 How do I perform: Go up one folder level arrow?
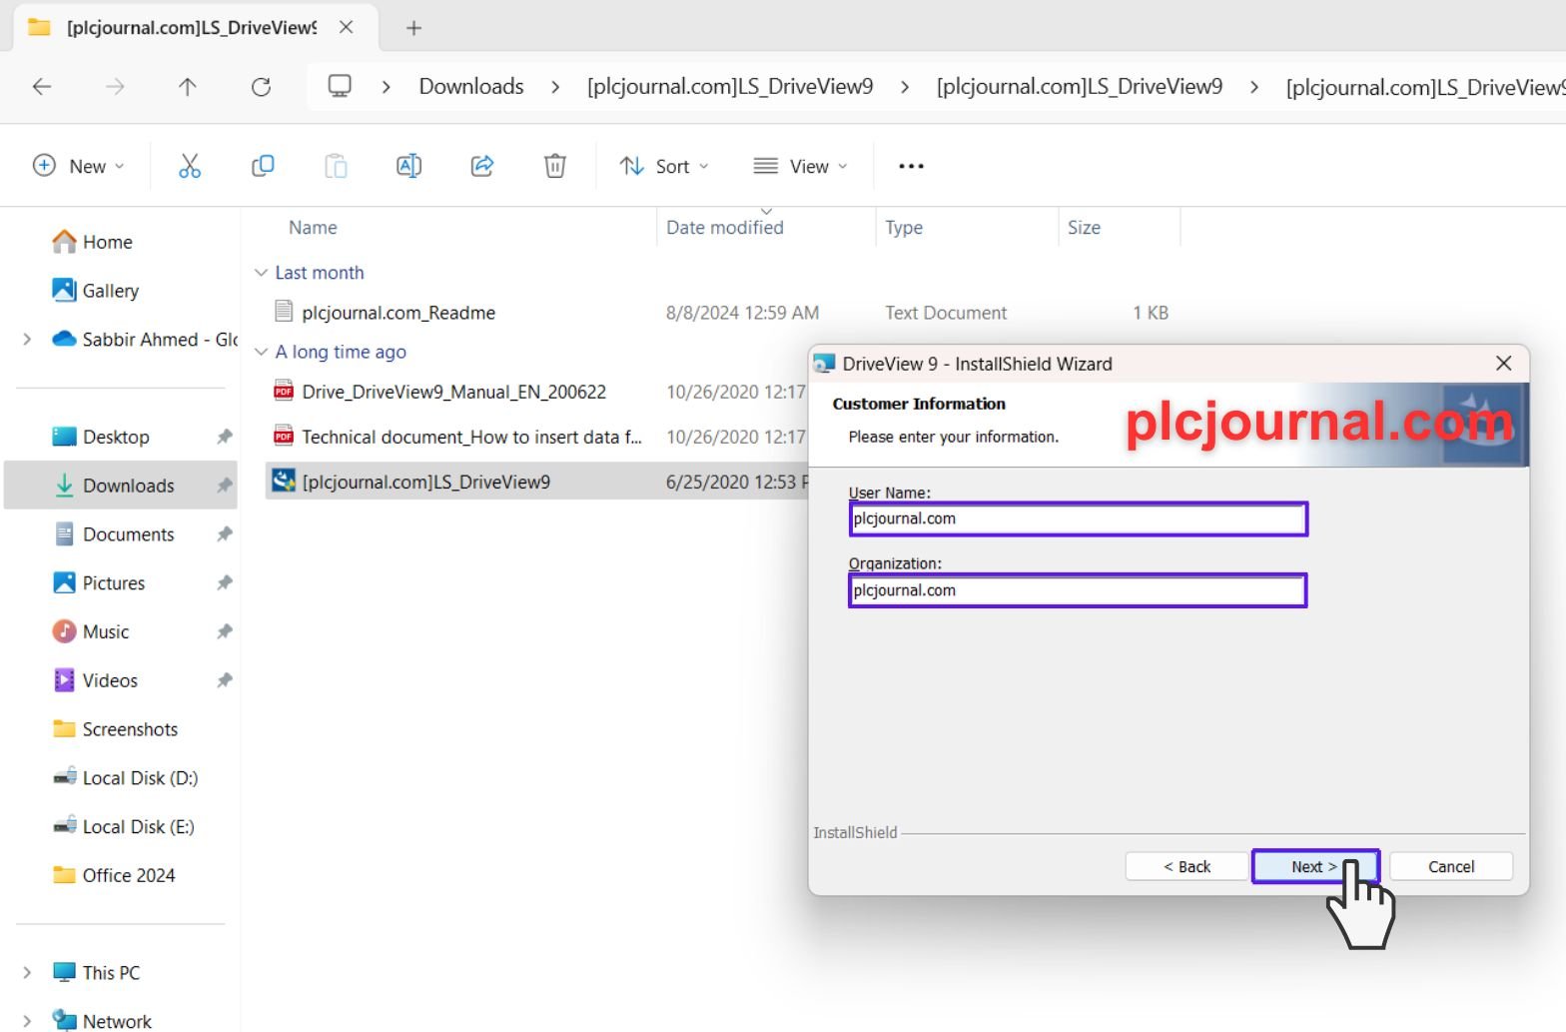(187, 87)
